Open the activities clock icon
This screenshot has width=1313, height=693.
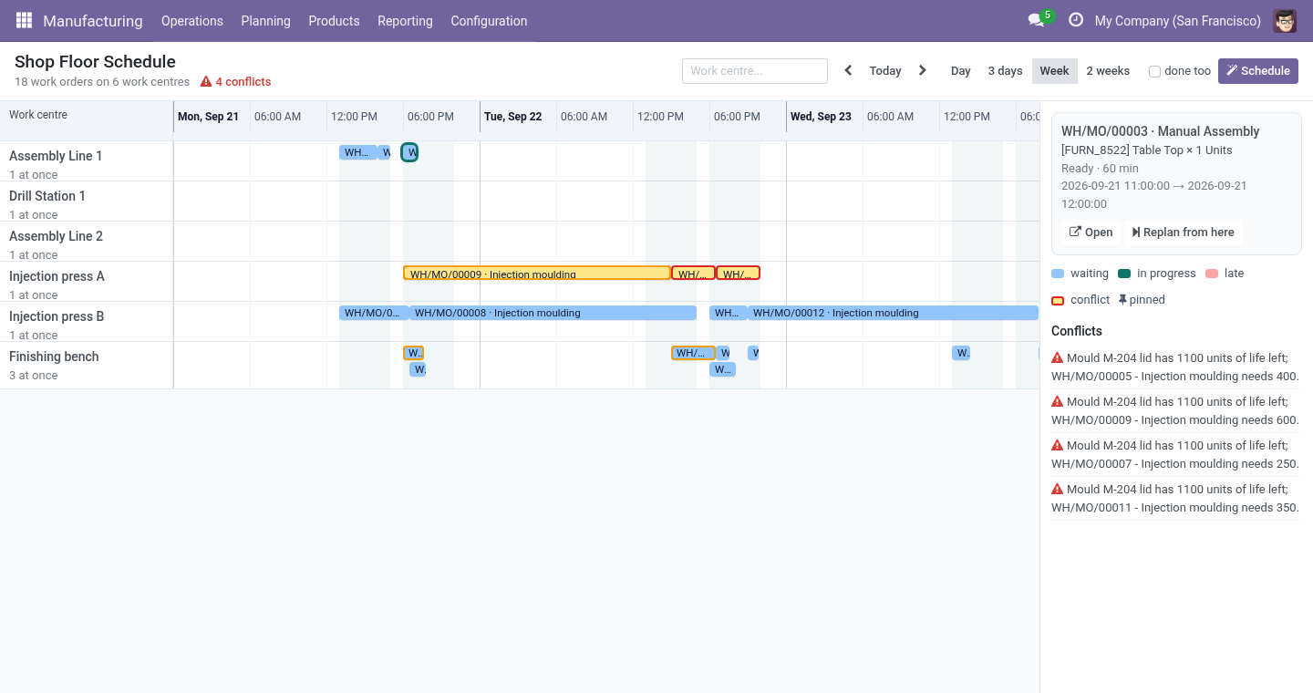coord(1076,20)
